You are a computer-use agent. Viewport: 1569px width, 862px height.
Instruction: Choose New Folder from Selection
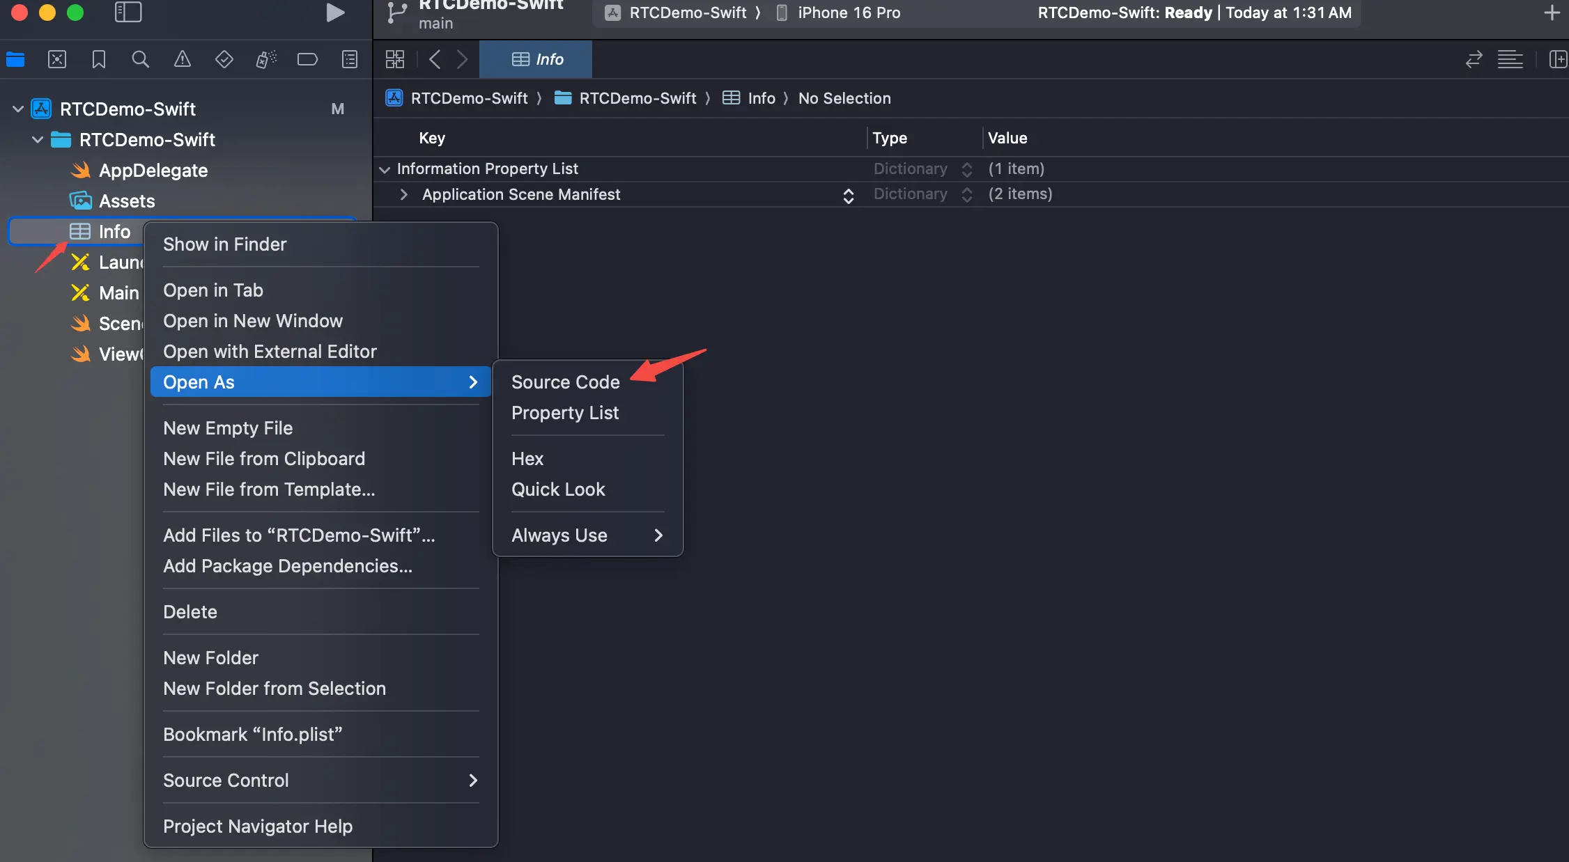(320, 689)
